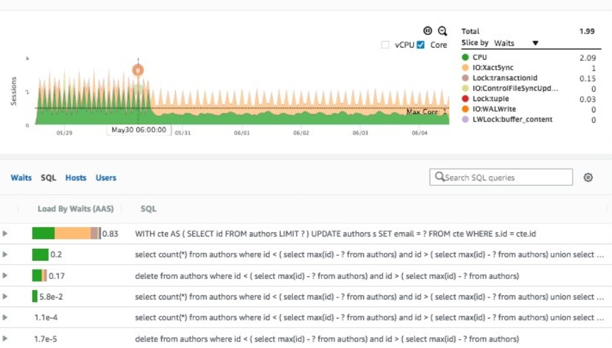Select the WITH cte AS UPDATE authors query text
This screenshot has width=612, height=348.
coord(335,234)
